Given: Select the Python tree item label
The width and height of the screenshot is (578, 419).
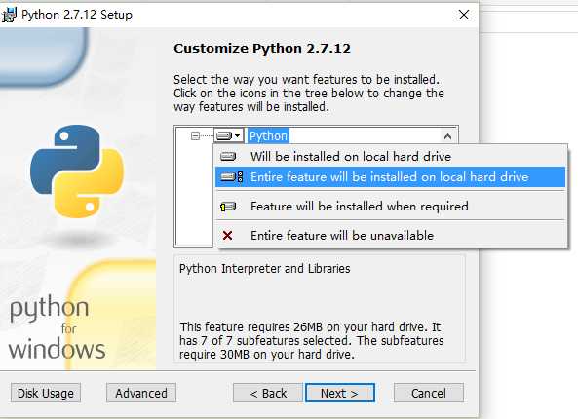Looking at the screenshot, I should pos(268,136).
